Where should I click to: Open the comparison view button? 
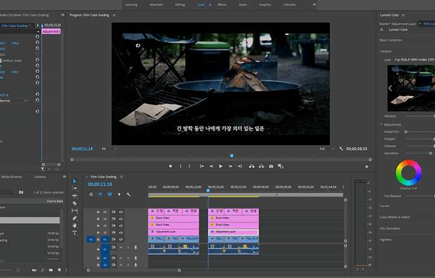click(x=281, y=166)
